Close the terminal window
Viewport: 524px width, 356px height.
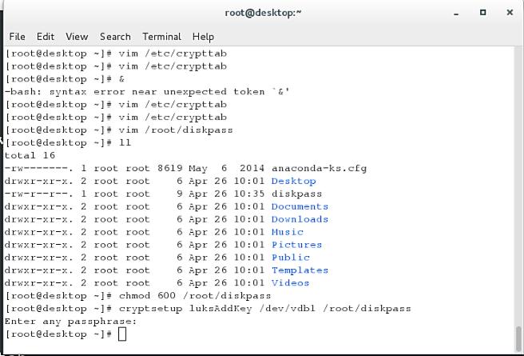coord(510,13)
